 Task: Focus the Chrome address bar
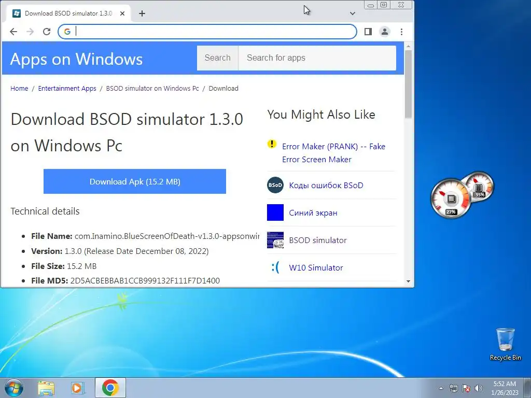tap(207, 32)
